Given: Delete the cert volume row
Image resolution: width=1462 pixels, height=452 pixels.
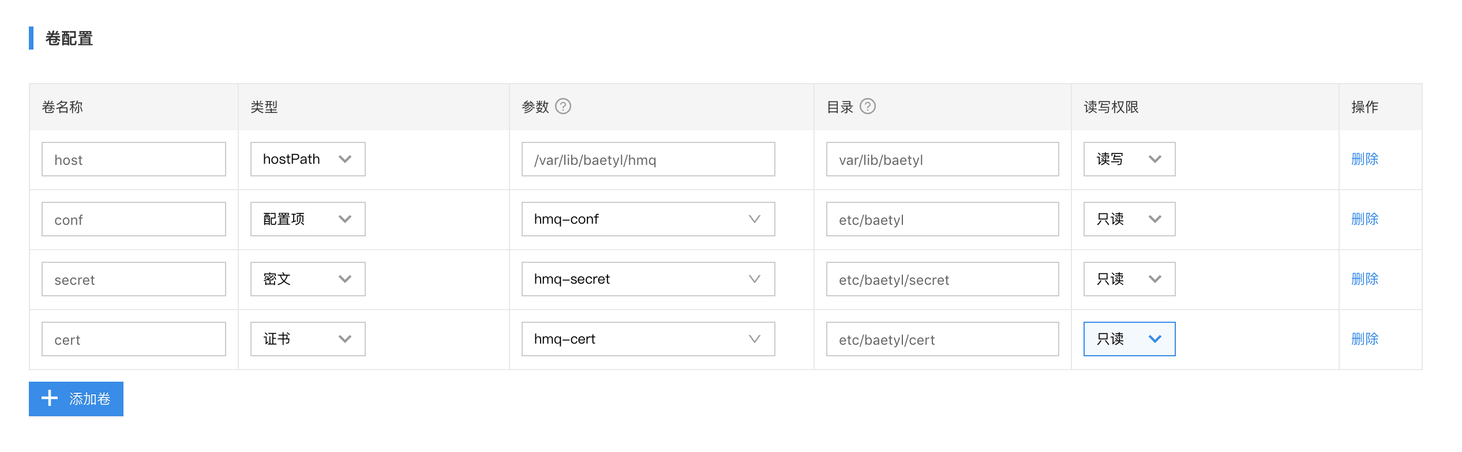Looking at the screenshot, I should (x=1364, y=339).
